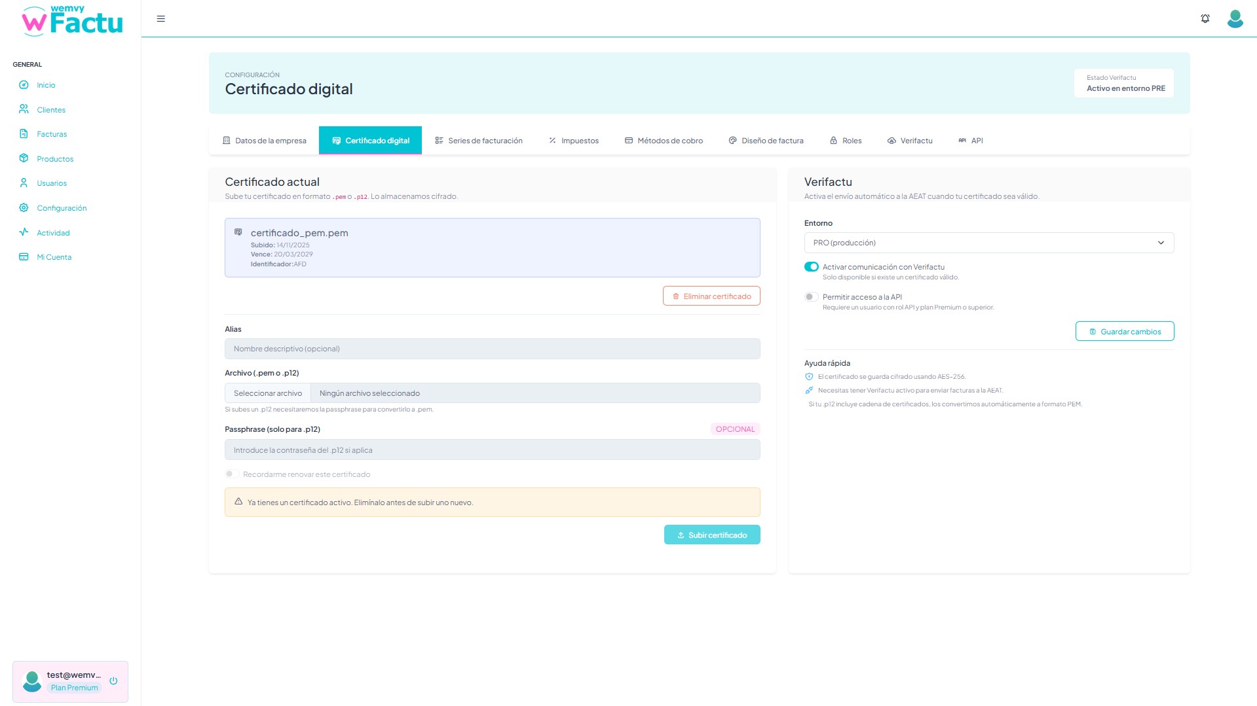Image resolution: width=1257 pixels, height=706 pixels.
Task: Open the Inicio sidebar icon
Action: click(24, 84)
